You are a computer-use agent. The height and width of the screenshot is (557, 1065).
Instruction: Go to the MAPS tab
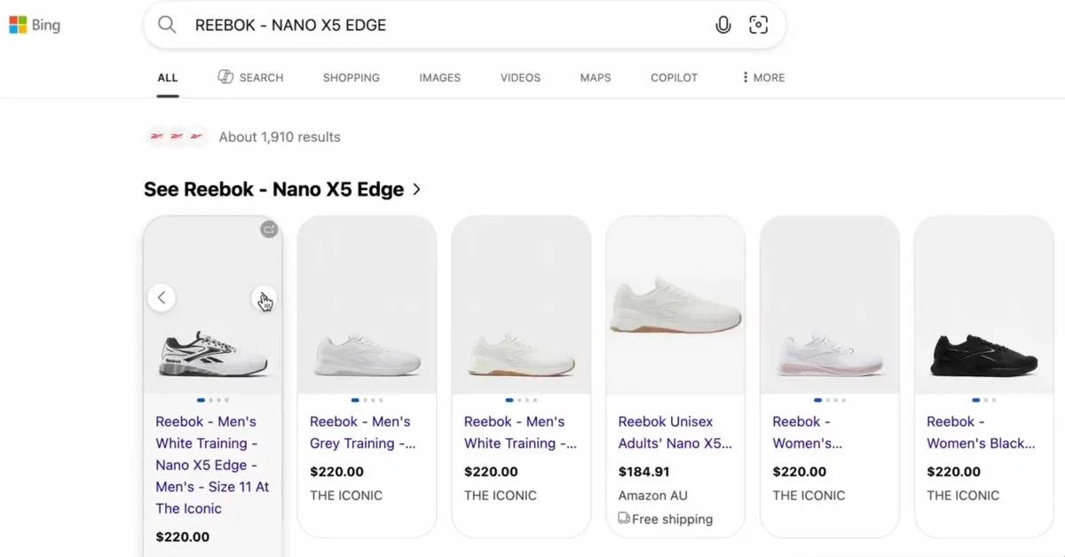[x=595, y=77]
